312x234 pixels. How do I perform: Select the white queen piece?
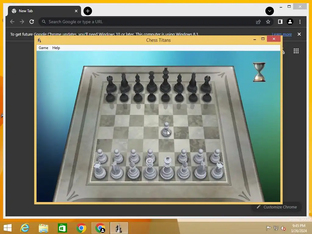(150, 169)
